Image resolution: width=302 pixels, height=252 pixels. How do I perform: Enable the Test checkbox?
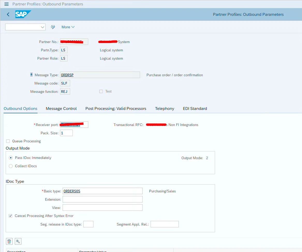coord(101,91)
